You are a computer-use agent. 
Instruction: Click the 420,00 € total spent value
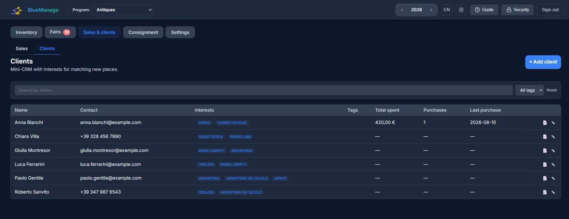(x=385, y=122)
